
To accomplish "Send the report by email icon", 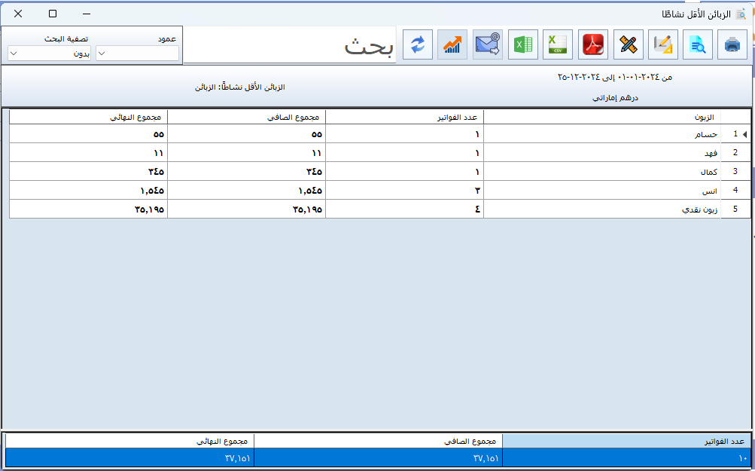I will click(x=488, y=45).
